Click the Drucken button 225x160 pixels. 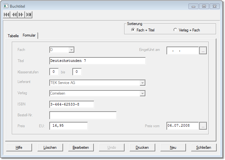point(142,147)
